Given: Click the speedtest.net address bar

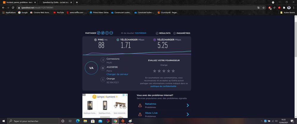Looking at the screenshot, I should (136, 8).
